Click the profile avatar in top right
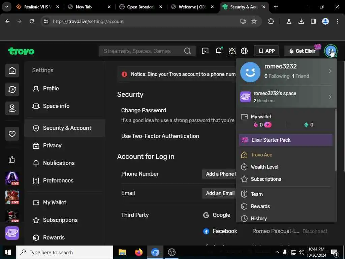The image size is (345, 259). [x=331, y=51]
